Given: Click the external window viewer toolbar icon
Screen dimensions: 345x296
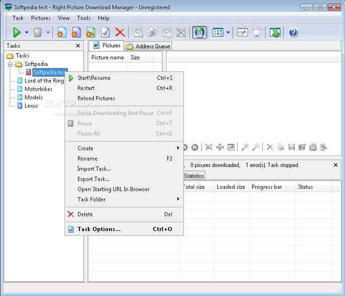Looking at the screenshot, I should (x=242, y=33).
